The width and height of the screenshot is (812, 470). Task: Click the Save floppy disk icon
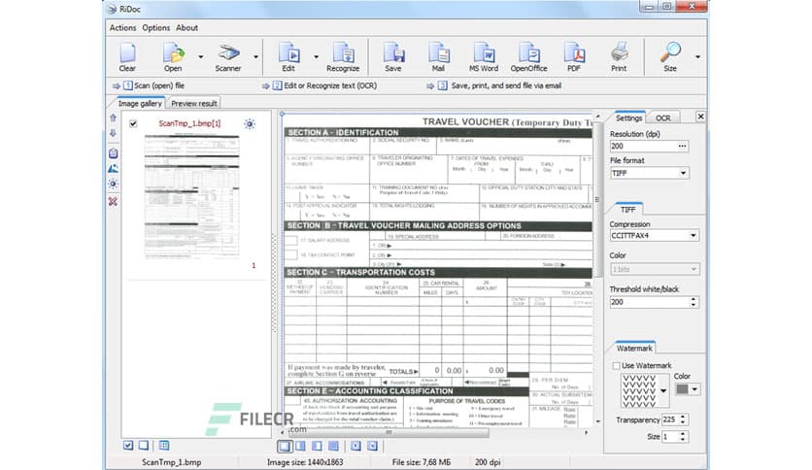pos(392,56)
